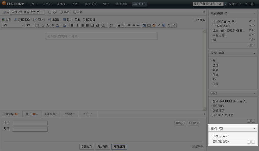Open the 글관리 menu
Viewport: 259px width, 151px height.
tap(62, 4)
